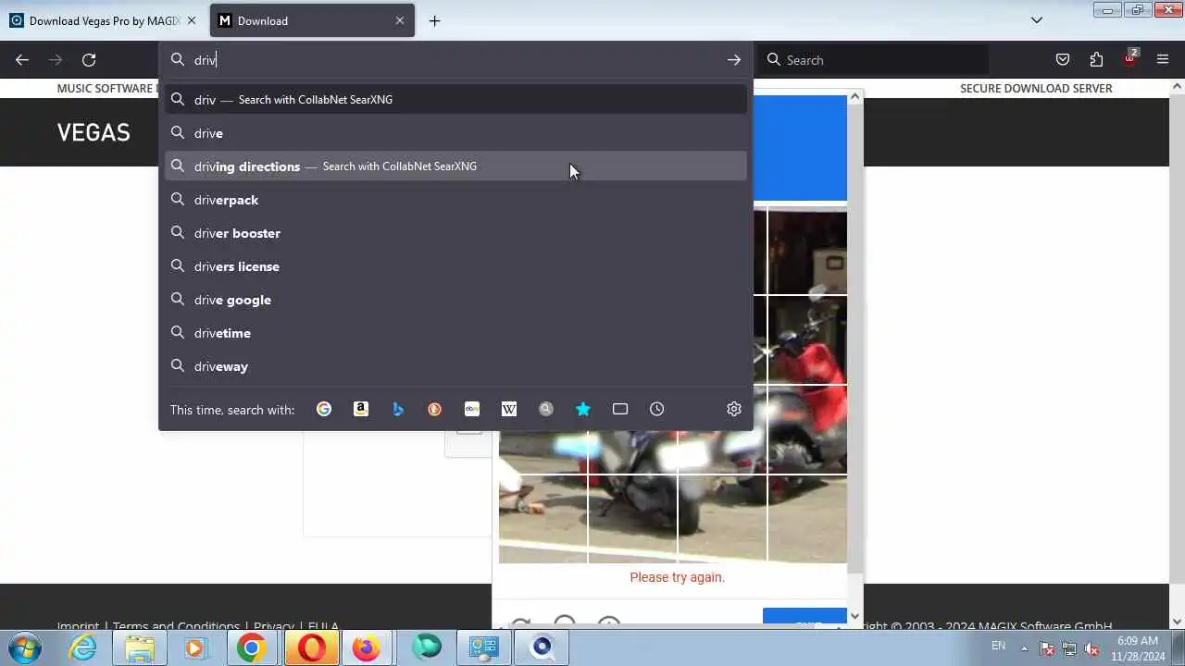The height and width of the screenshot is (666, 1185).
Task: Search open tabs using the tab icon
Action: pos(620,409)
